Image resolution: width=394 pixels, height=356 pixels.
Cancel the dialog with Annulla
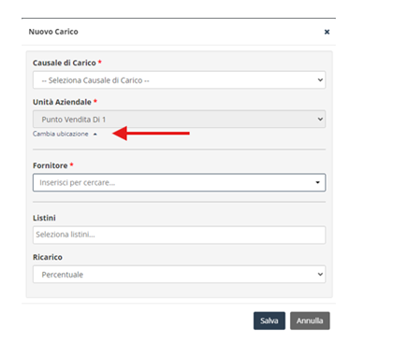(x=310, y=320)
